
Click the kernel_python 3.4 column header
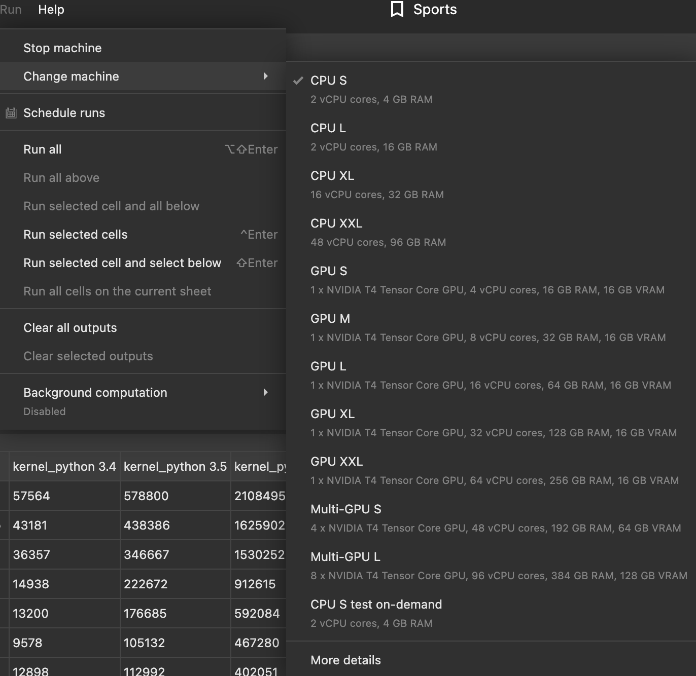click(64, 466)
